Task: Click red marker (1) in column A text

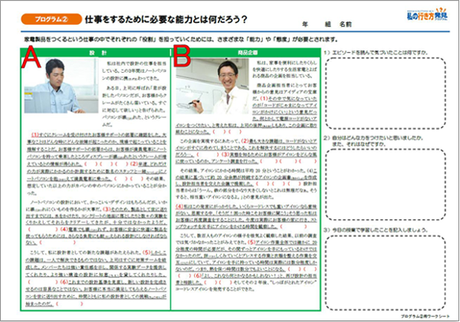Action: tap(35, 133)
